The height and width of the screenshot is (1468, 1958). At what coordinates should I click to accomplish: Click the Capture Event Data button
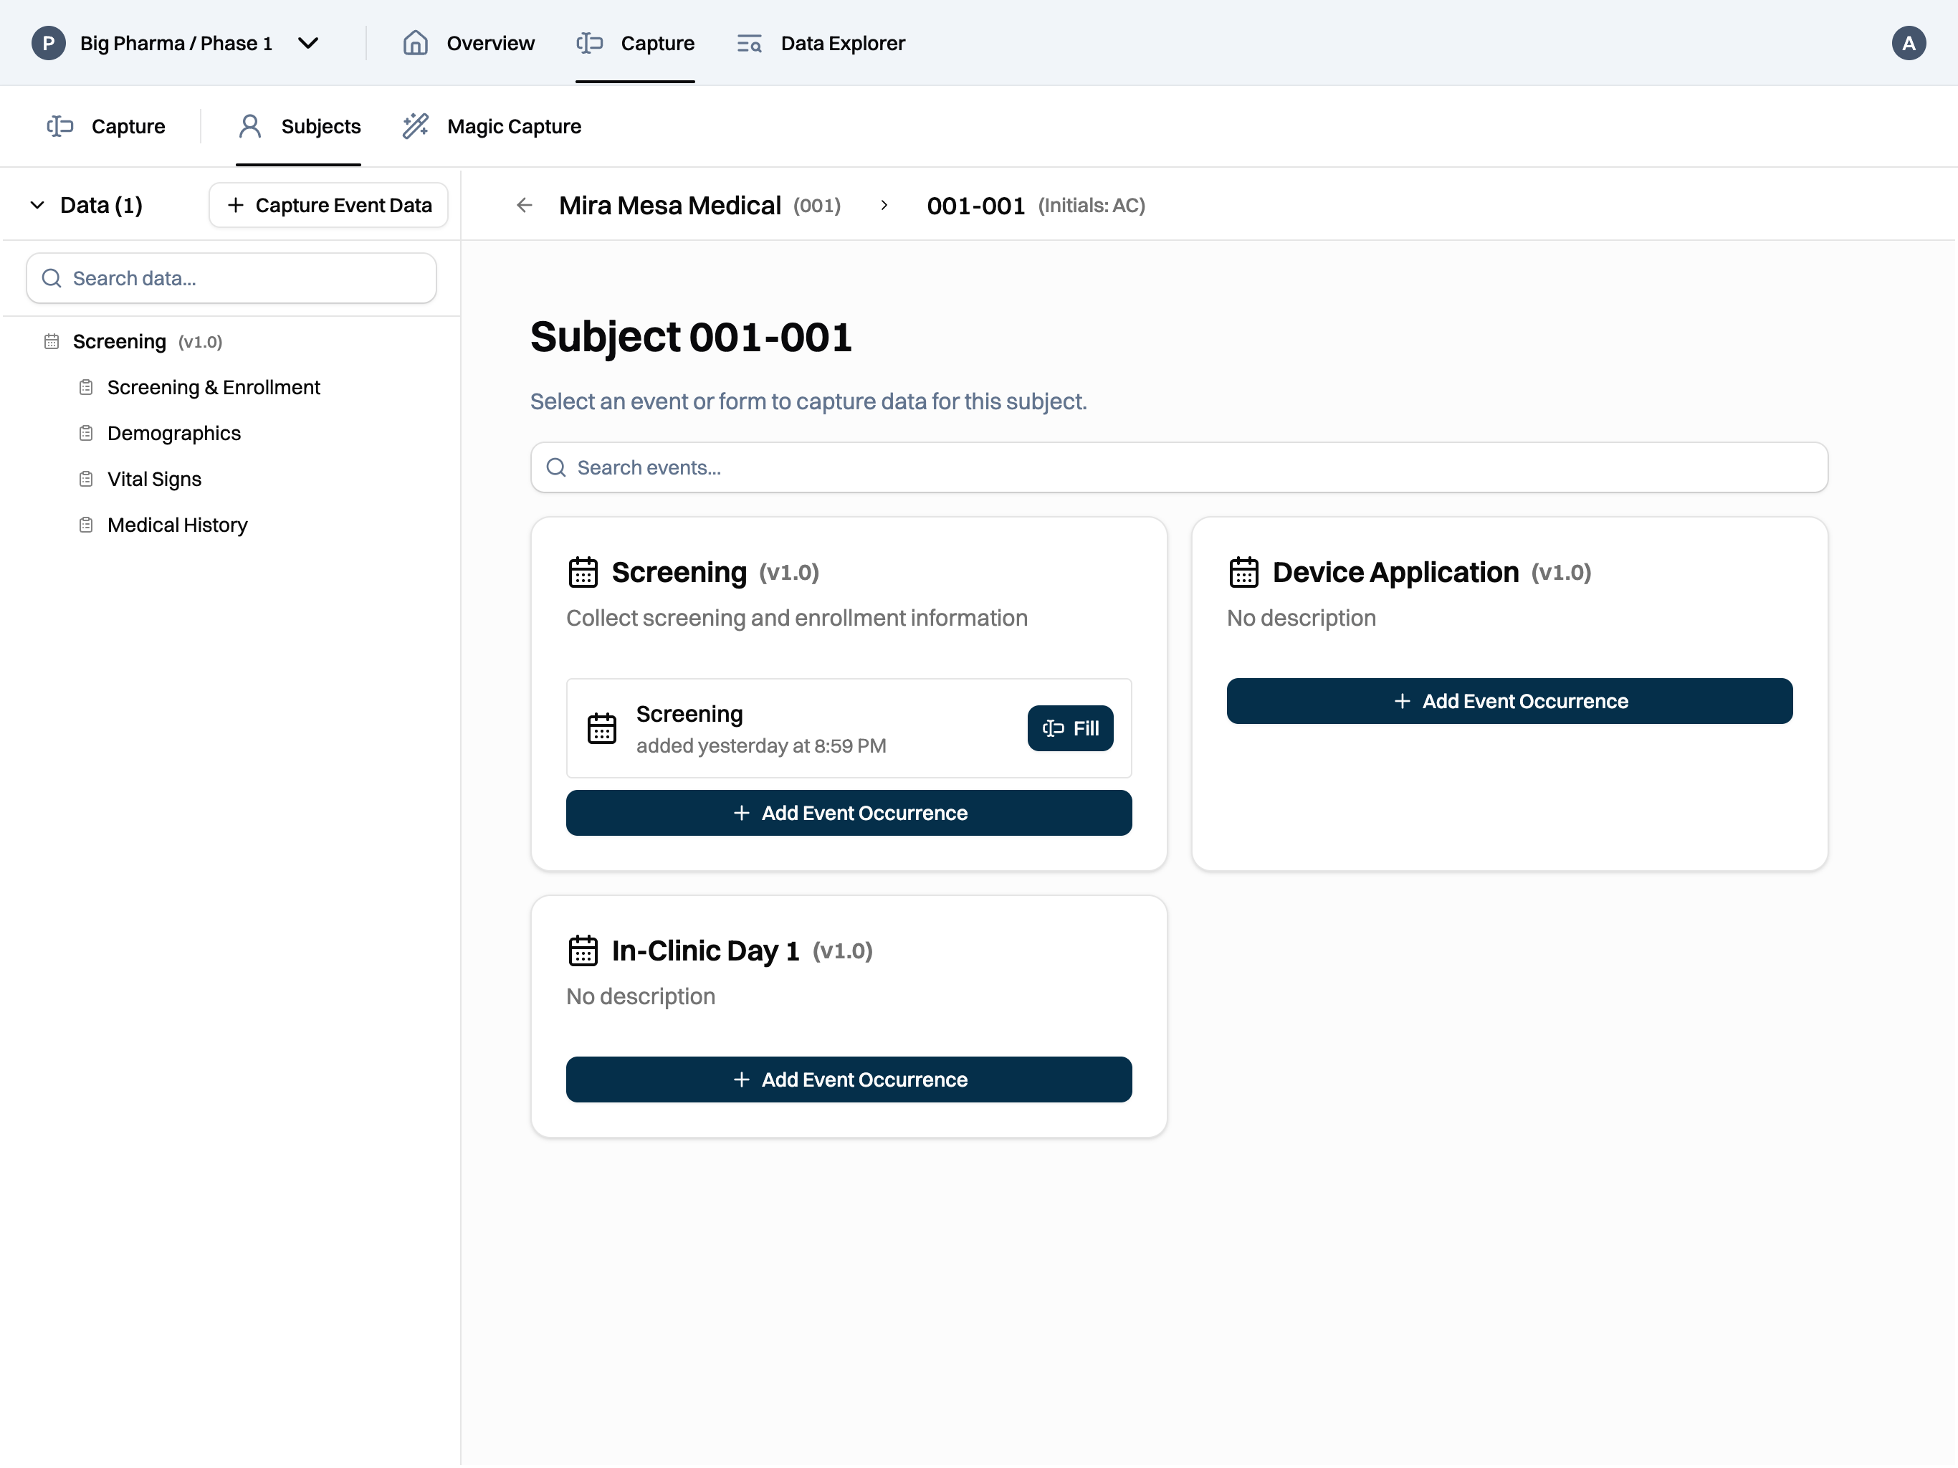click(x=328, y=206)
